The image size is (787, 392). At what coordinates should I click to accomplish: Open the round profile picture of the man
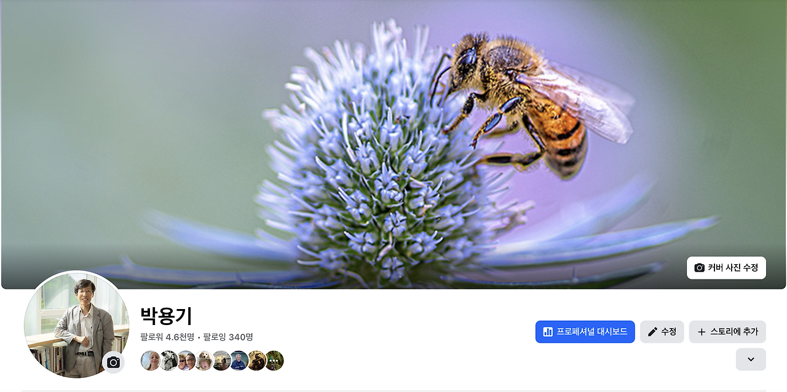(x=77, y=324)
